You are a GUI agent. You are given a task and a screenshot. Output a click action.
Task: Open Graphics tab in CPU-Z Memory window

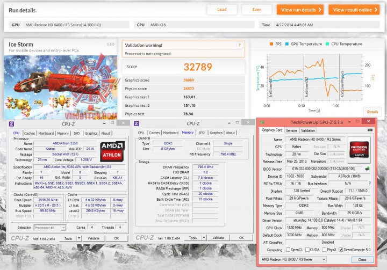click(216, 133)
